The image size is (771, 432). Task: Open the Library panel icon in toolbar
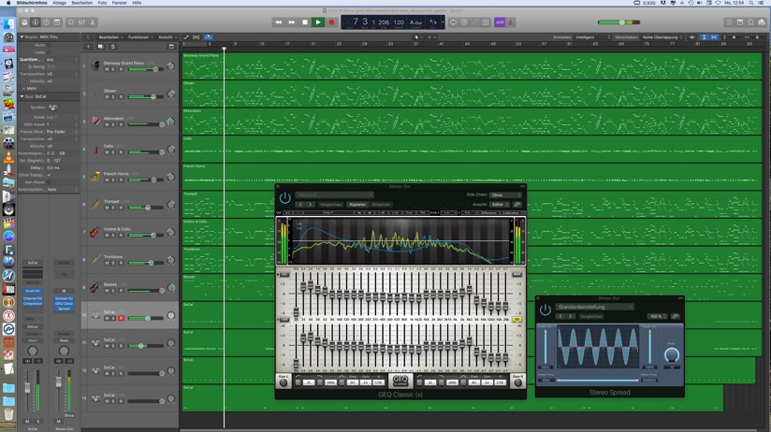click(24, 22)
